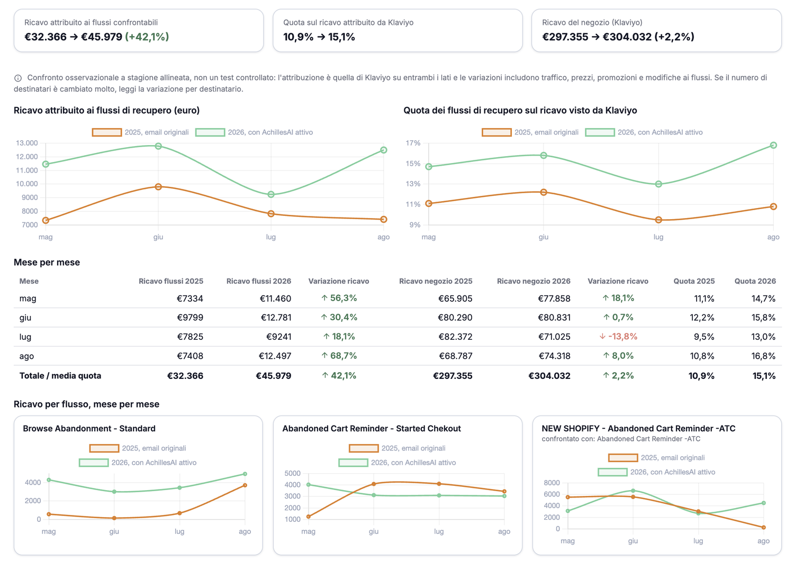This screenshot has height=570, width=794.
Task: Click the June 2026 point on revenue chart
Action: coord(158,146)
